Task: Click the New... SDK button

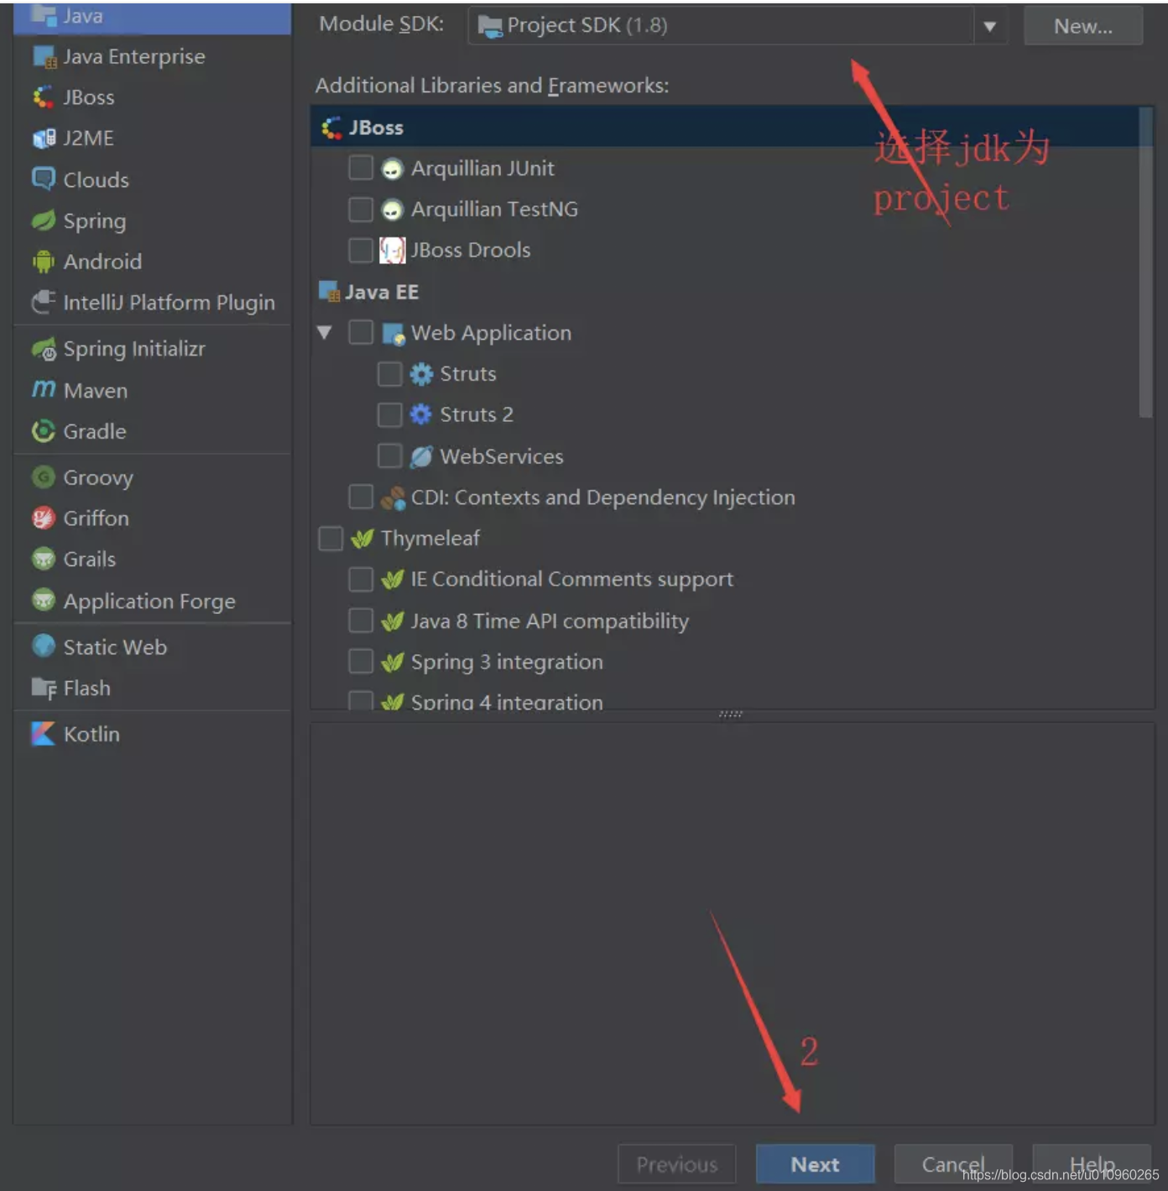Action: 1083,26
